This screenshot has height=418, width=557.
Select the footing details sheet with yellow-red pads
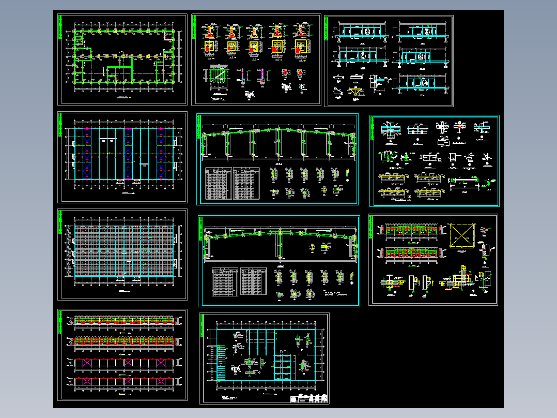[256, 59]
